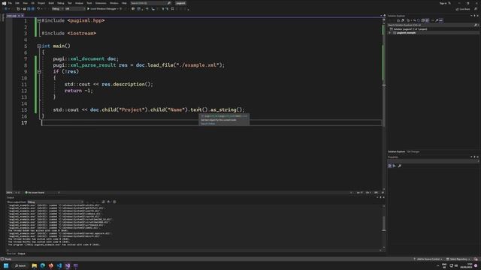Image resolution: width=481 pixels, height=270 pixels.
Task: Close the main.cpp editor tab
Action: (x=22, y=16)
